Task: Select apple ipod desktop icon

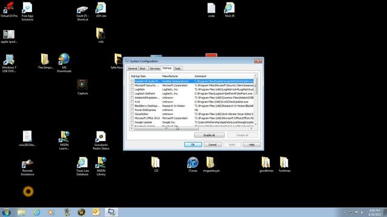Action: 9,36
